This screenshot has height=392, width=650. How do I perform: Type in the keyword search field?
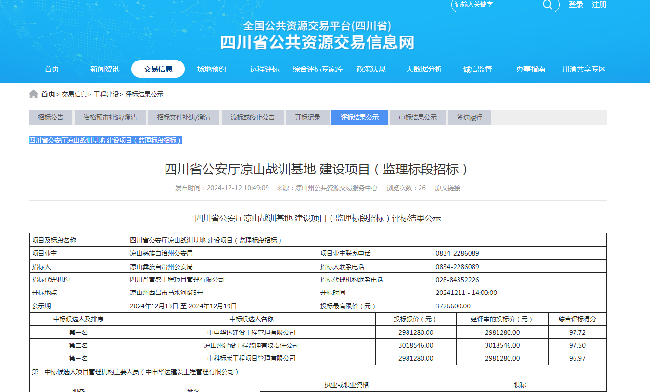[x=496, y=5]
